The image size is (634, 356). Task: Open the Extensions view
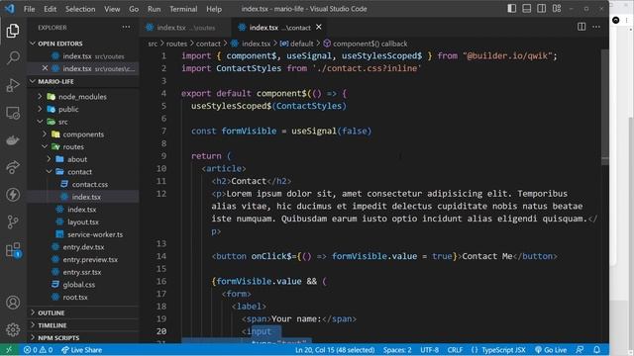[13, 249]
